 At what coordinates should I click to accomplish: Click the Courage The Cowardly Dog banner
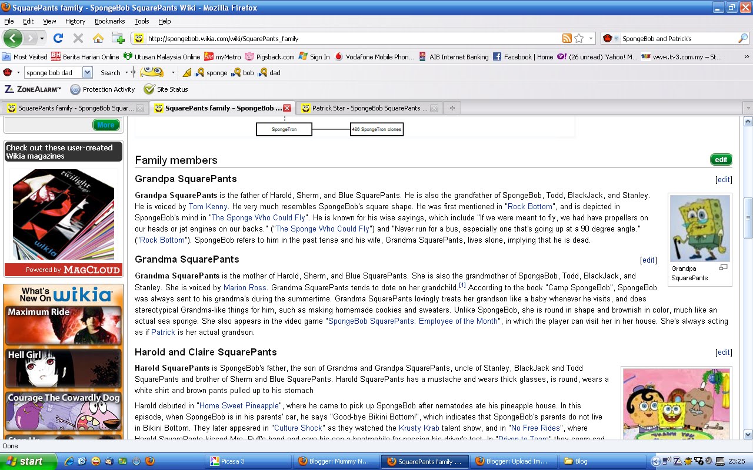[64, 411]
